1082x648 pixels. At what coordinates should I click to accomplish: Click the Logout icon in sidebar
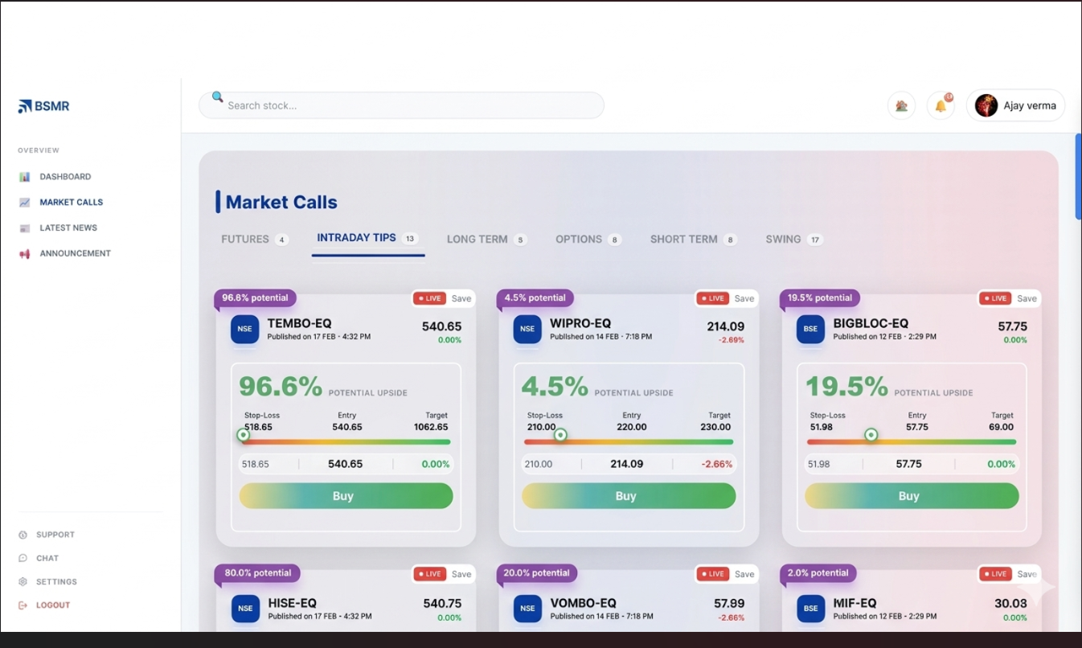(x=23, y=605)
